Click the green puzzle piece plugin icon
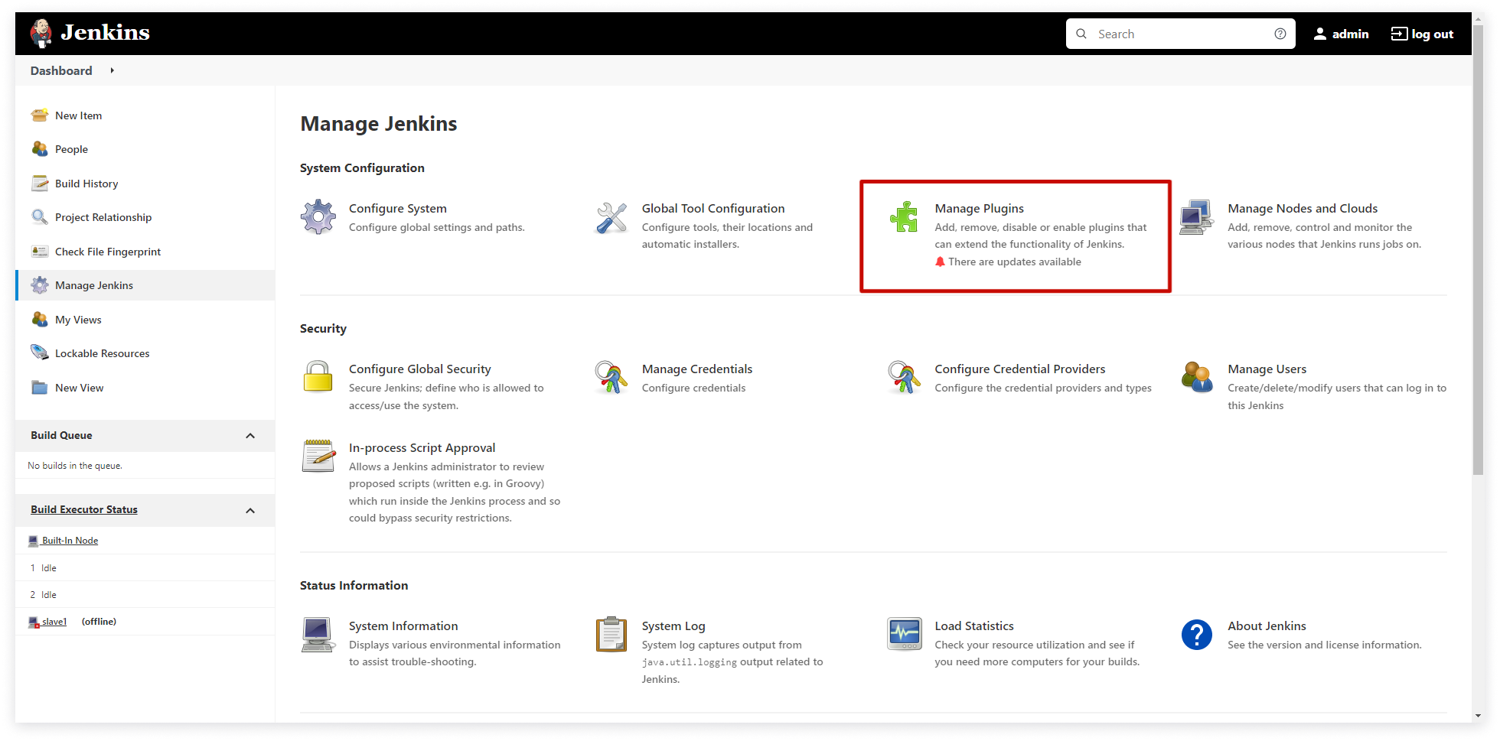 tap(904, 217)
